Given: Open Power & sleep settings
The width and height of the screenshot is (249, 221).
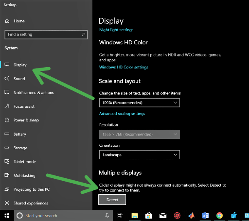Looking at the screenshot, I should click(x=26, y=120).
